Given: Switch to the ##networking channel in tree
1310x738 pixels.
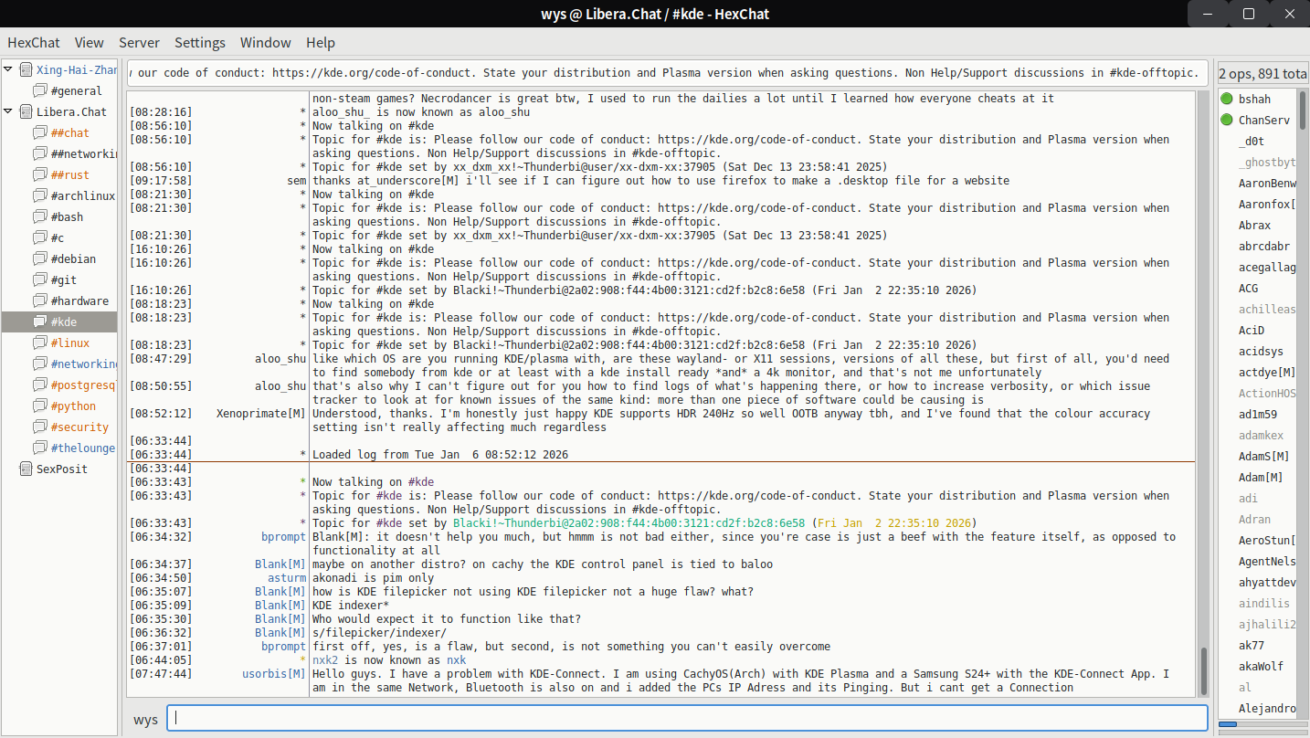Looking at the screenshot, I should click(84, 153).
